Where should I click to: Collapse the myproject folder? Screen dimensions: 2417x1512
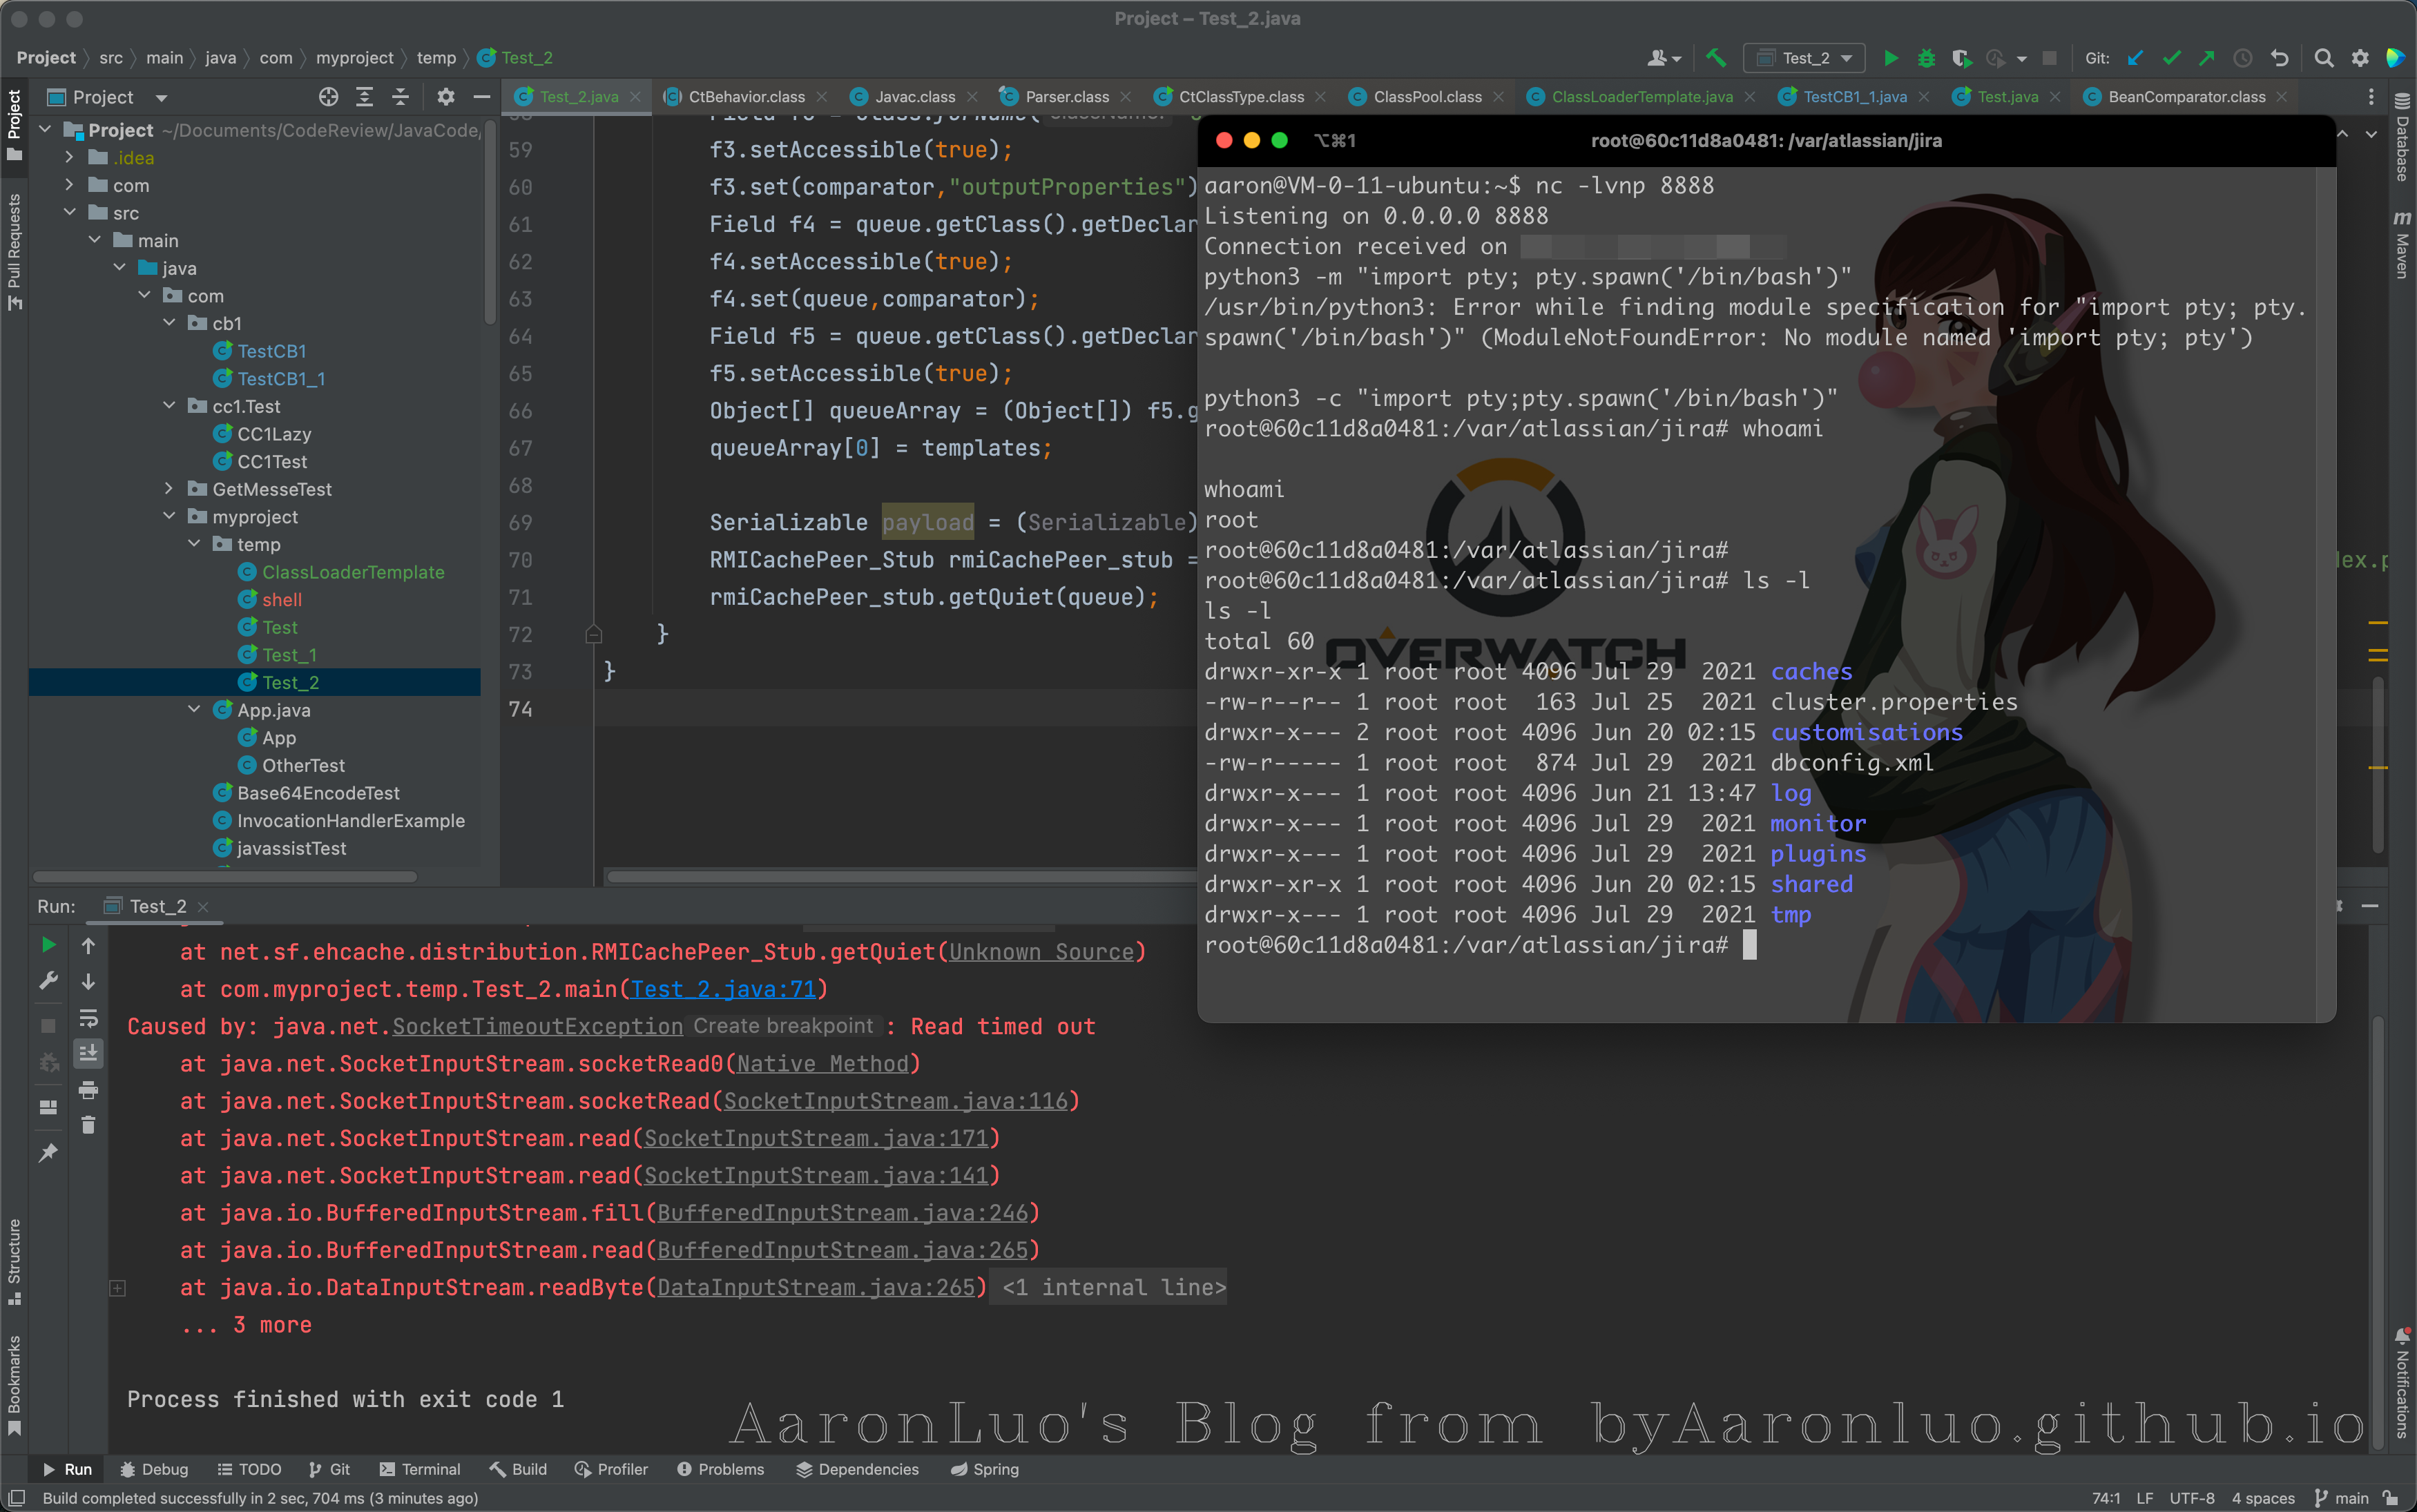(169, 517)
